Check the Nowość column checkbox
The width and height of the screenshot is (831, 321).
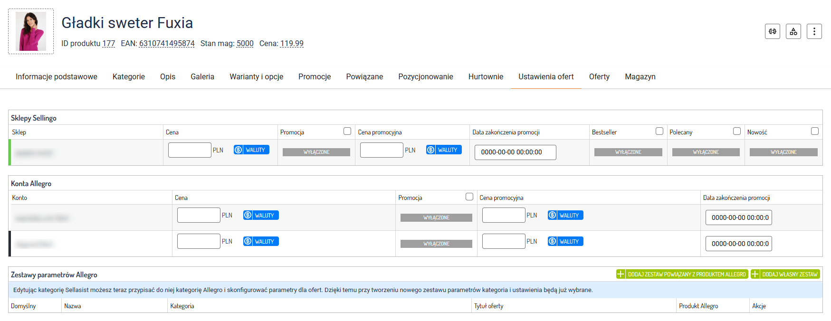click(x=815, y=132)
